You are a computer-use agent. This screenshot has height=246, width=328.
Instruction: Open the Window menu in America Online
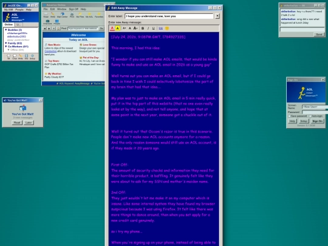[62, 9]
